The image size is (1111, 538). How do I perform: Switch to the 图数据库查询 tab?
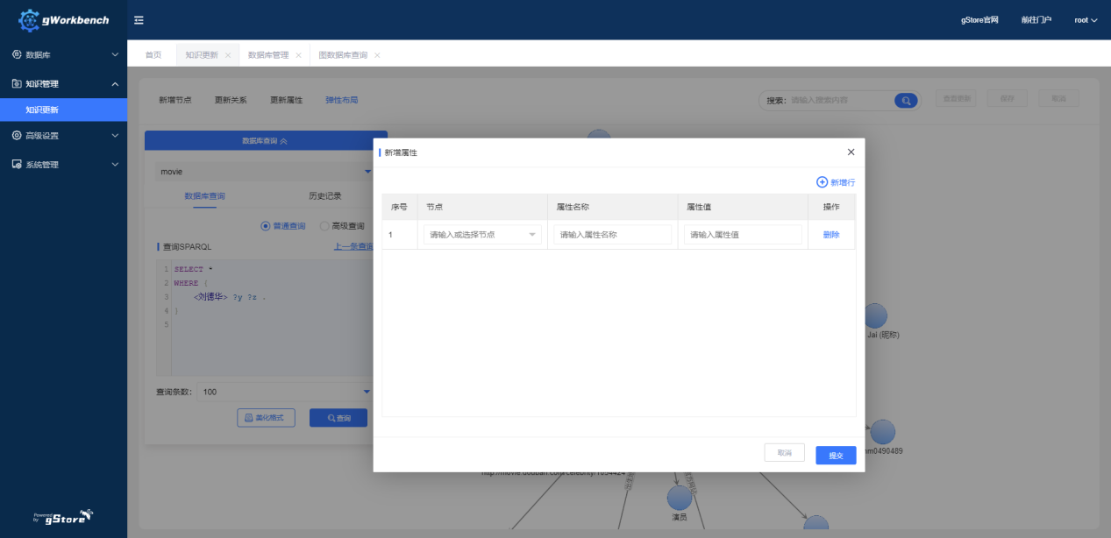point(343,55)
